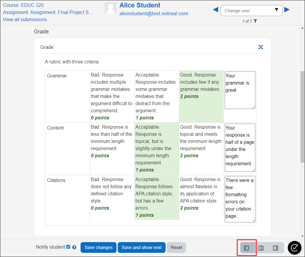Click the Save changes button
305x257 pixels.
[x=98, y=247]
